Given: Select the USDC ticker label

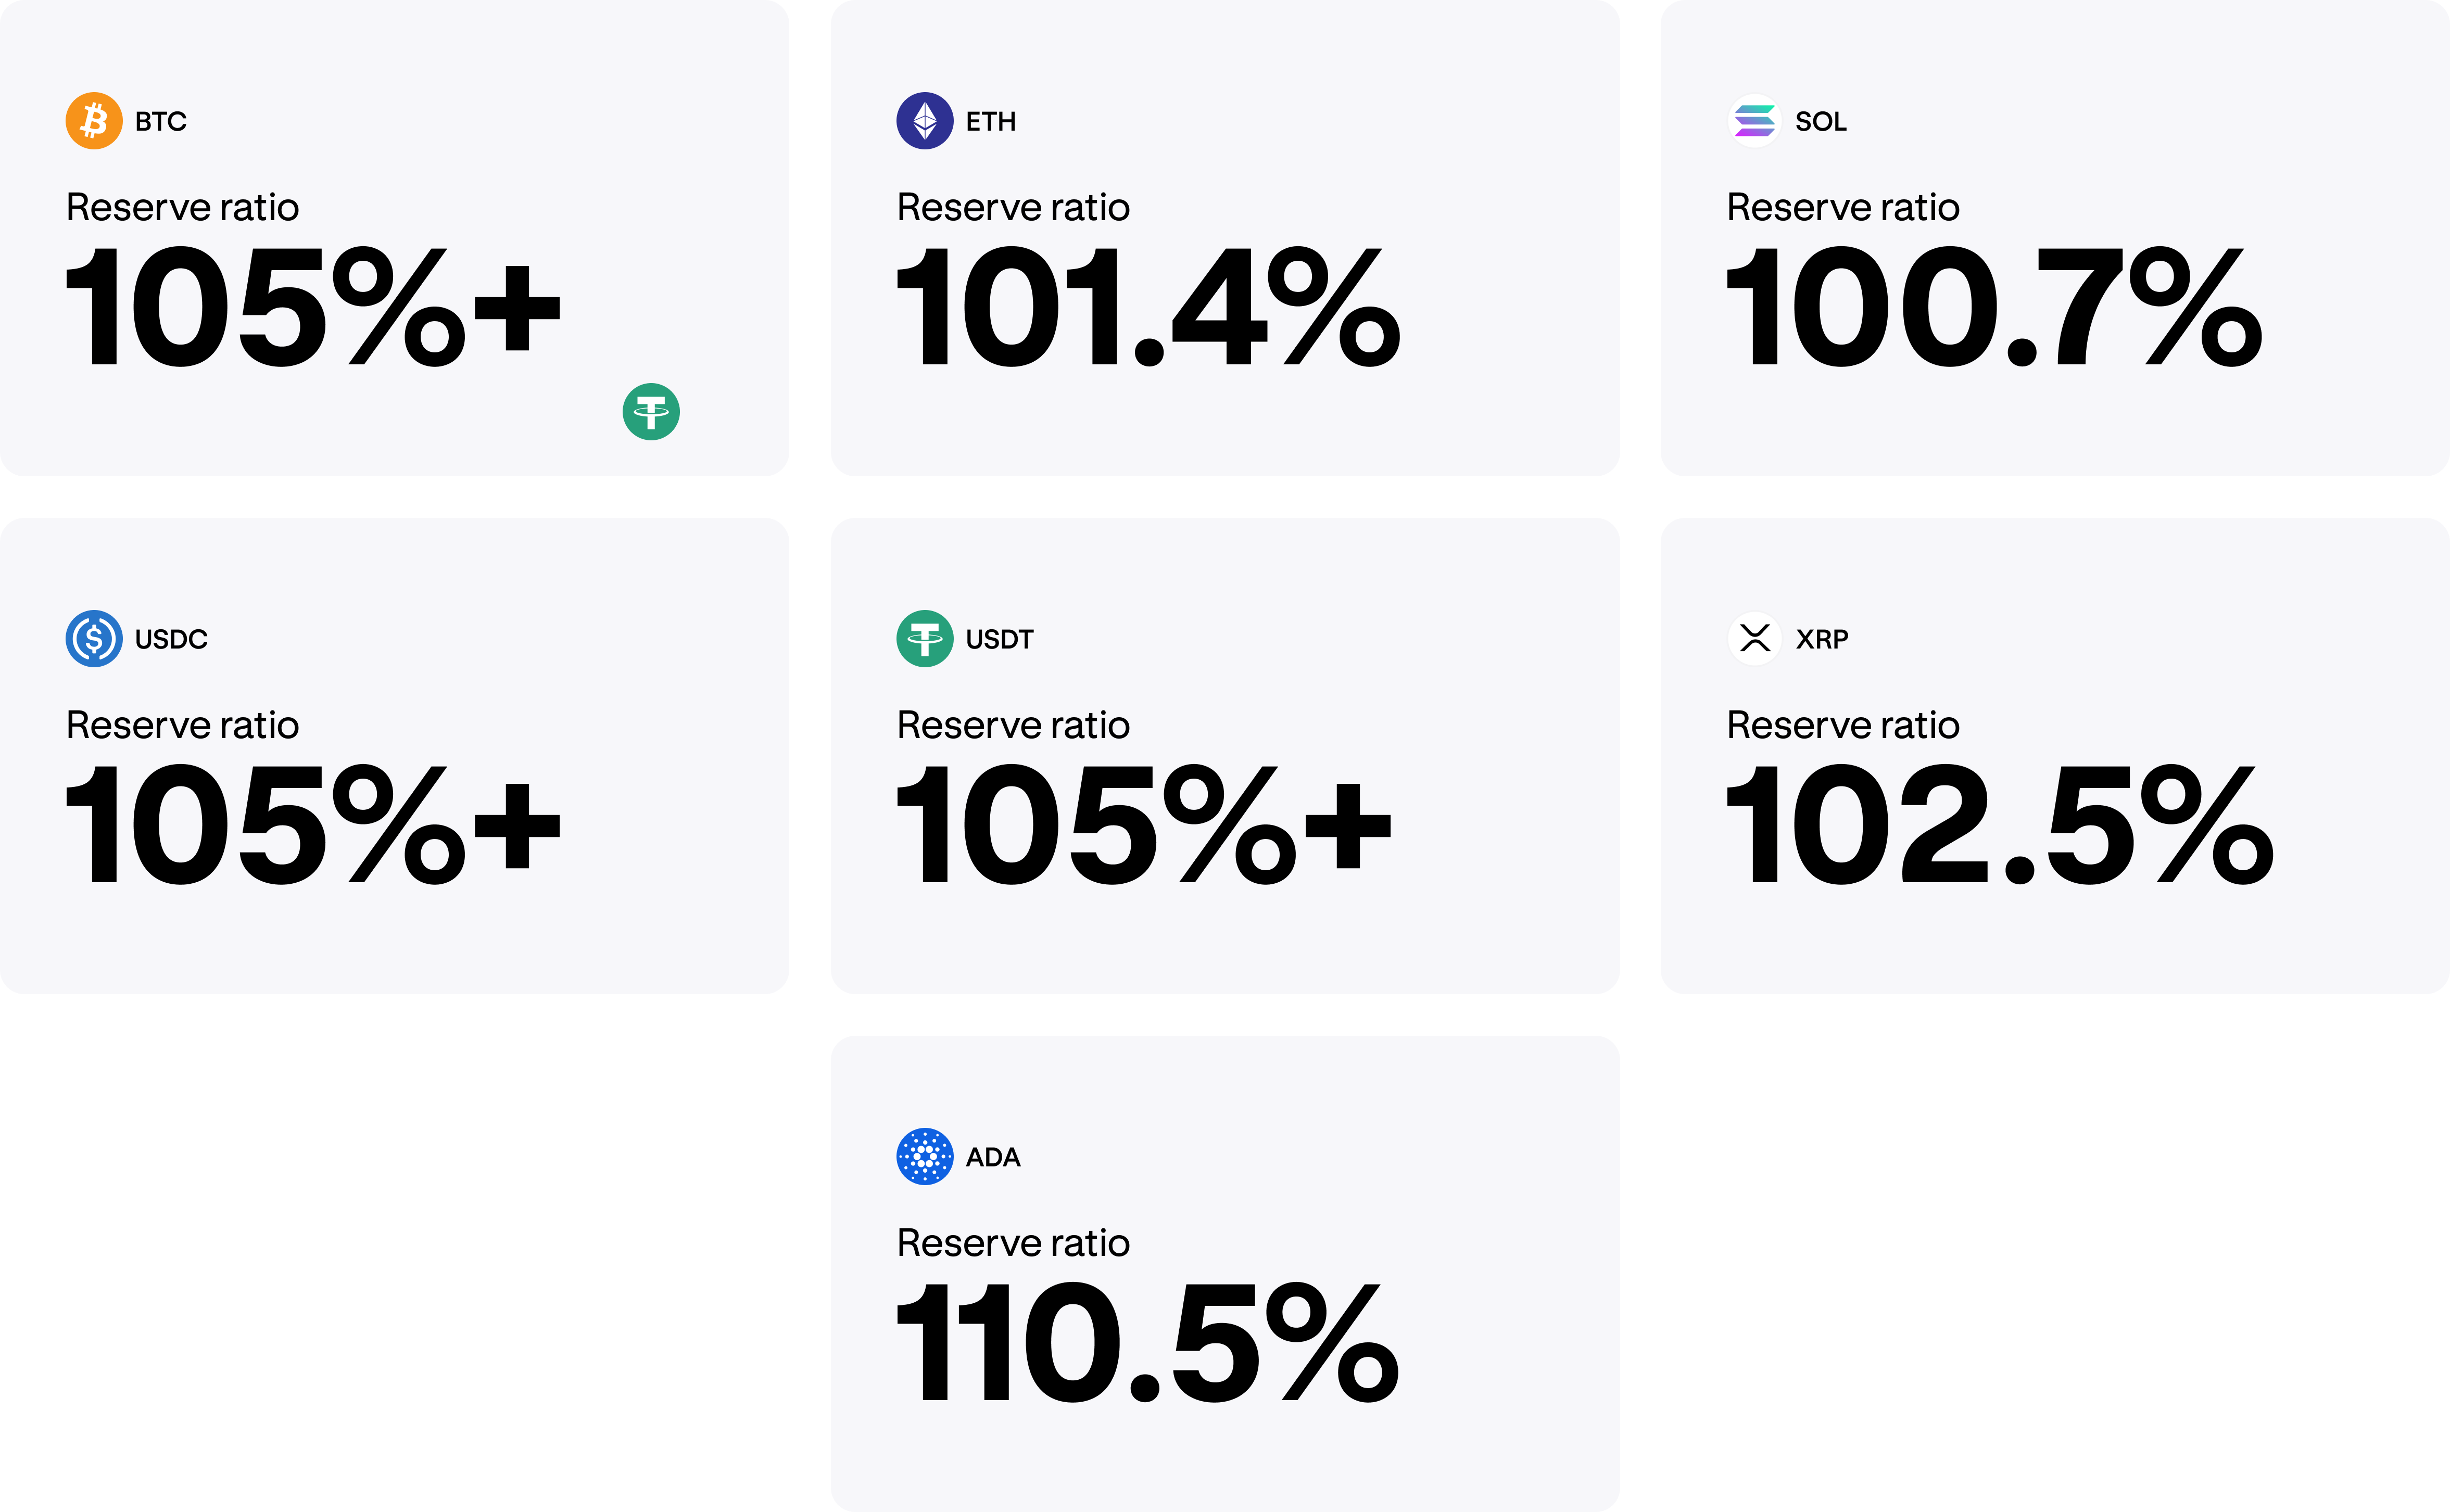Looking at the screenshot, I should [x=171, y=639].
